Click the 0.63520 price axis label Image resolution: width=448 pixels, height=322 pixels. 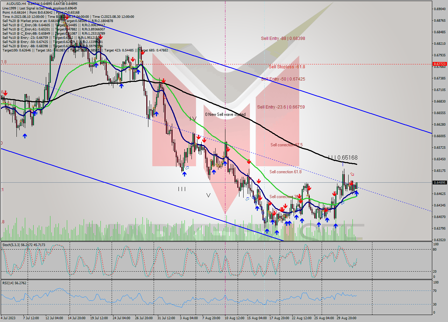(439, 240)
